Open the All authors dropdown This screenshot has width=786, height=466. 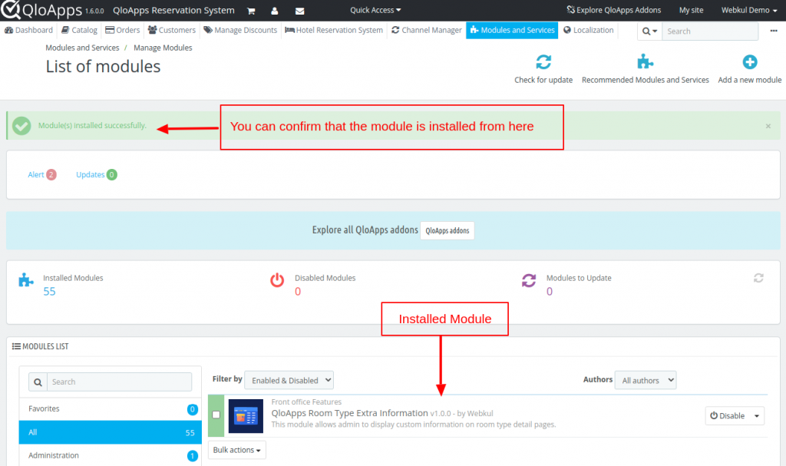click(646, 380)
